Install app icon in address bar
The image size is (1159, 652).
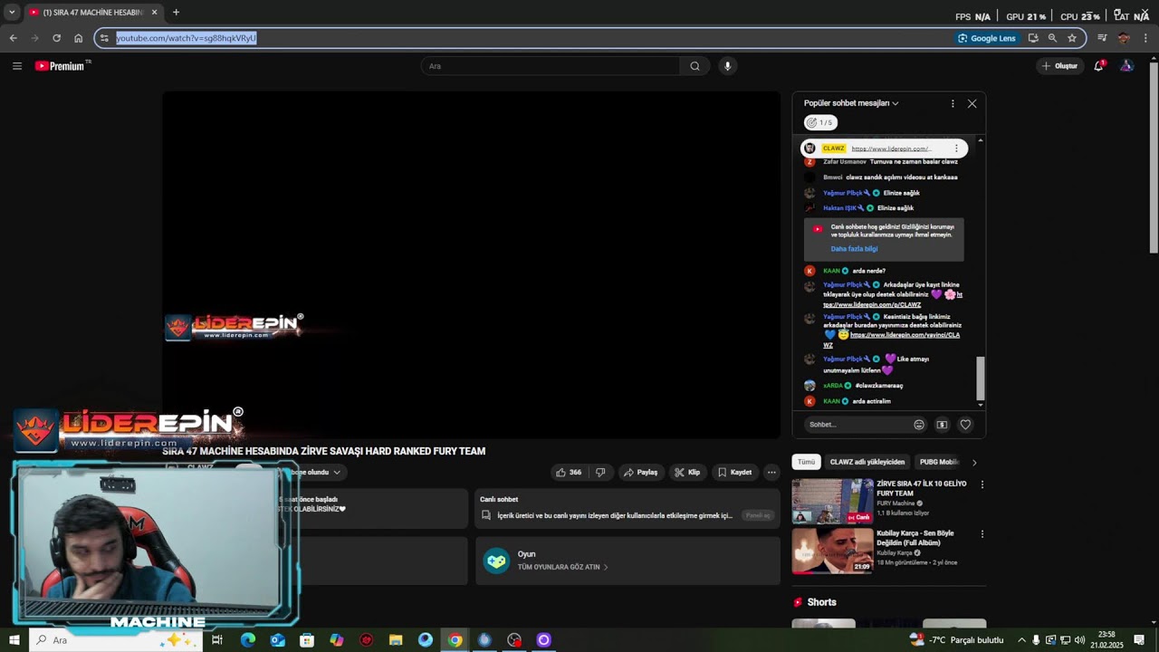pyautogui.click(x=1032, y=38)
